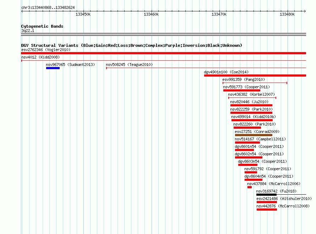This screenshot has width=316, height=234.
Task: Open the nsv3169742 (Fu2018) label
Action: coord(276,191)
